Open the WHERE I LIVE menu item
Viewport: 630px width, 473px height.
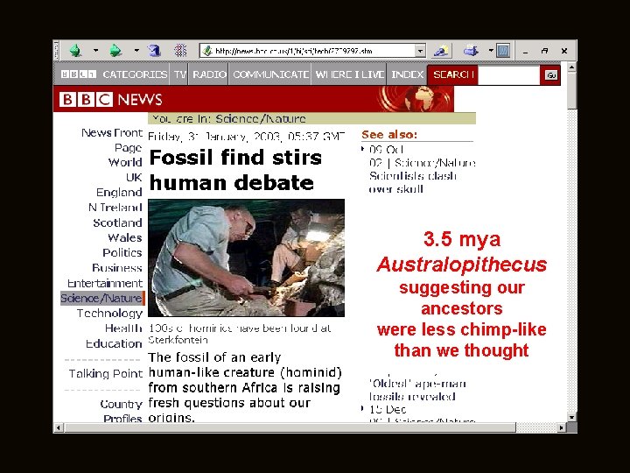coord(349,74)
